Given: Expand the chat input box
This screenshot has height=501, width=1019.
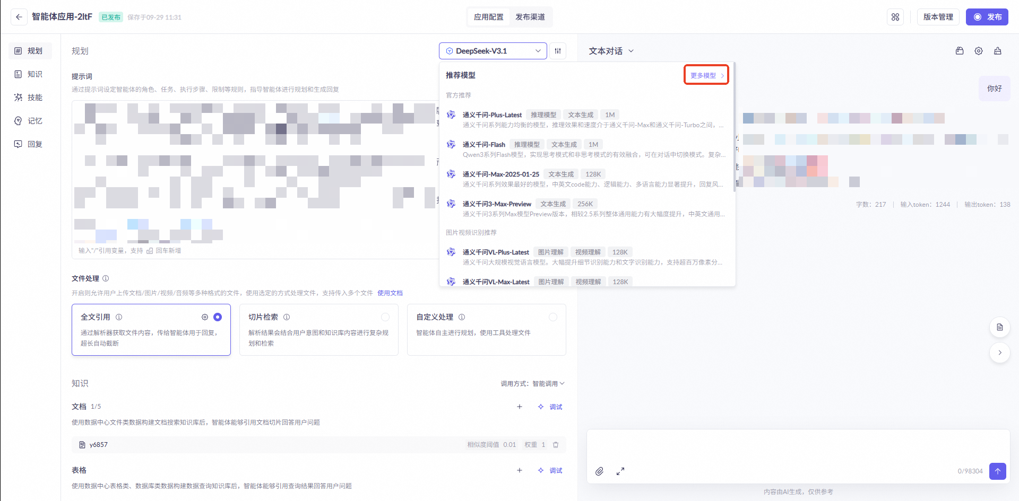Looking at the screenshot, I should tap(620, 471).
